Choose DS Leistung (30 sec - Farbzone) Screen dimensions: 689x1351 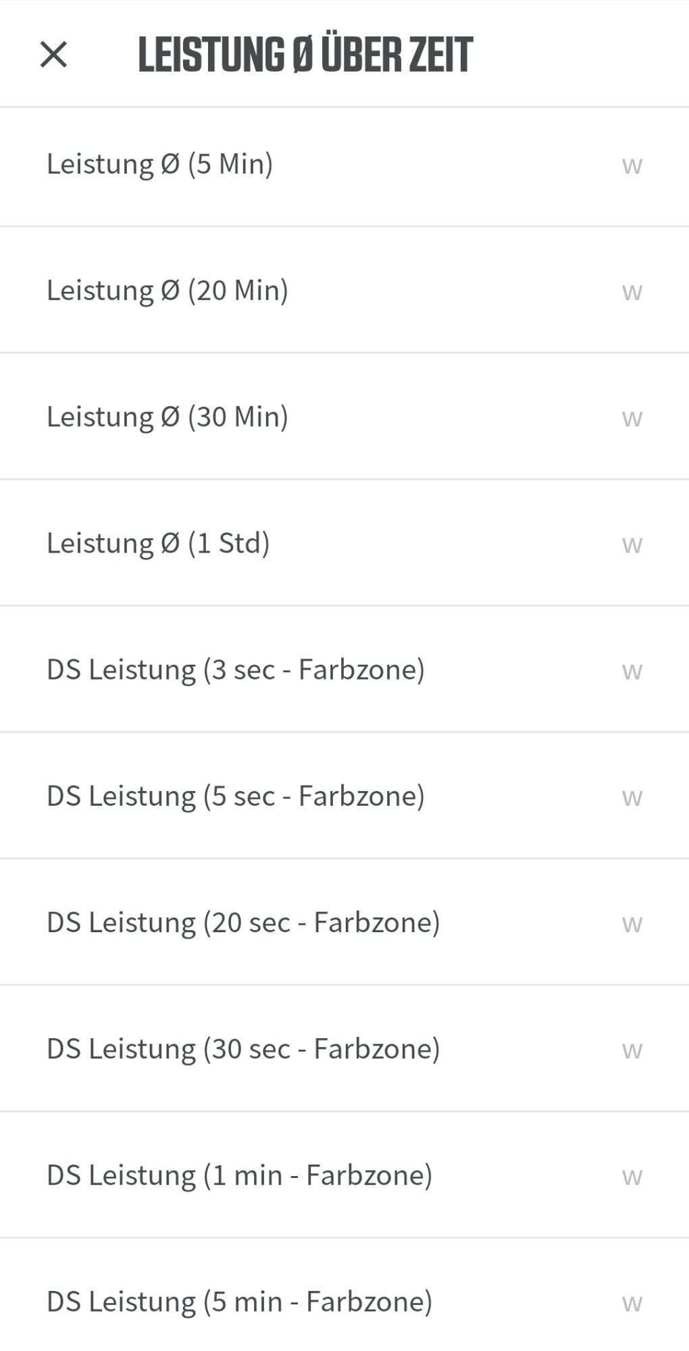pos(243,1048)
